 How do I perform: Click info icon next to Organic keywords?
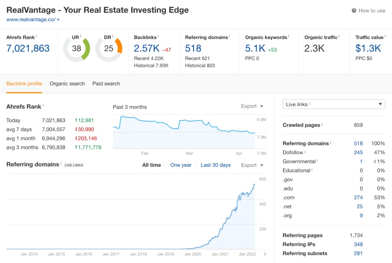[x=289, y=37]
